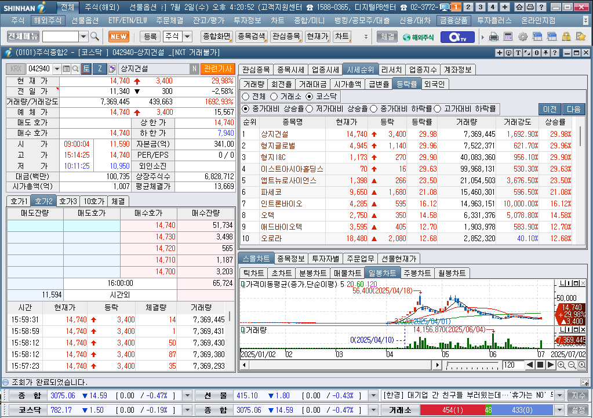Select 고가대비 하락률 radio option

coord(438,109)
